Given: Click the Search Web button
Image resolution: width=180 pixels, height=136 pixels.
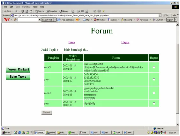Looking at the screenshot, I should (x=47, y=20).
